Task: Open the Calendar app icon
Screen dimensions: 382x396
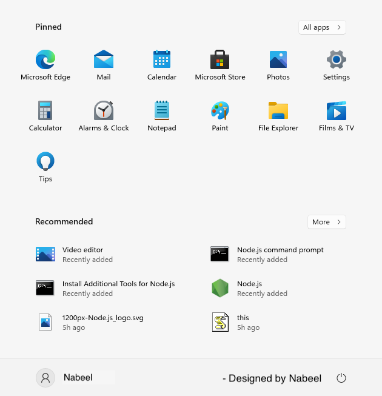Action: coord(162,59)
